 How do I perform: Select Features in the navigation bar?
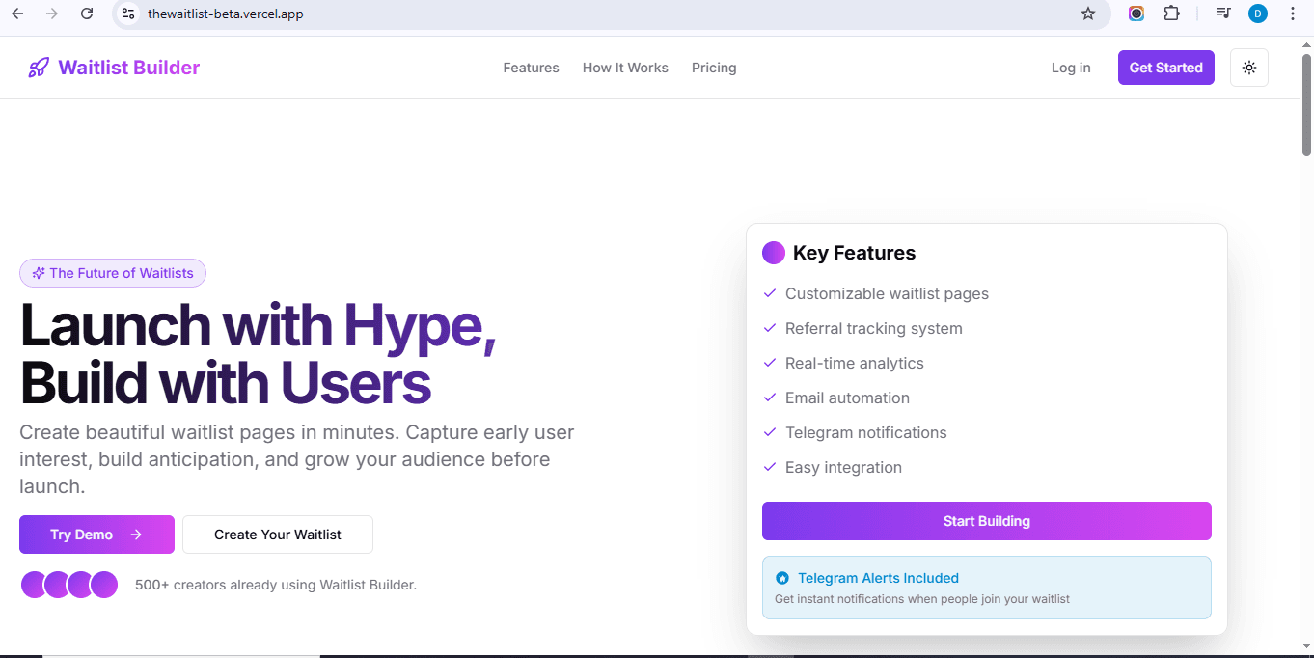531,68
